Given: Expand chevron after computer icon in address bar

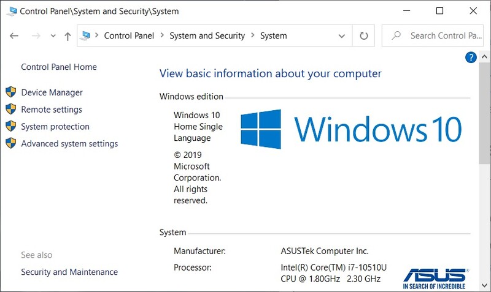Looking at the screenshot, I should (x=97, y=36).
